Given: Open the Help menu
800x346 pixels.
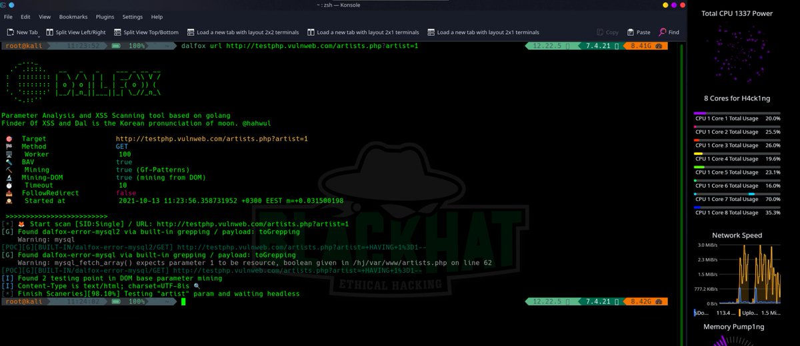Looking at the screenshot, I should click(x=157, y=17).
